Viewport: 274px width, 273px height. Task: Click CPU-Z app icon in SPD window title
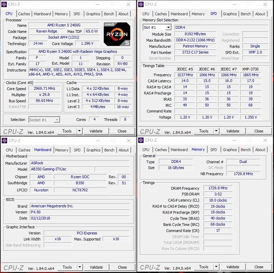tap(141, 4)
